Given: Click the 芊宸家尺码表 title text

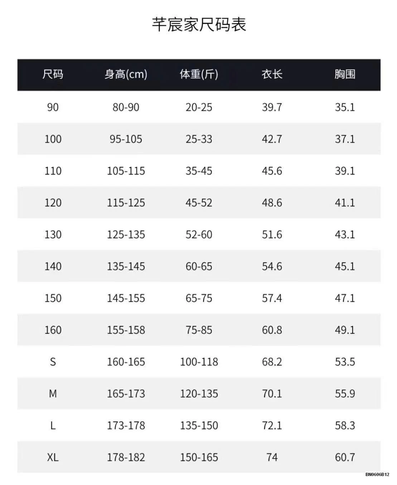Looking at the screenshot, I should (199, 25).
